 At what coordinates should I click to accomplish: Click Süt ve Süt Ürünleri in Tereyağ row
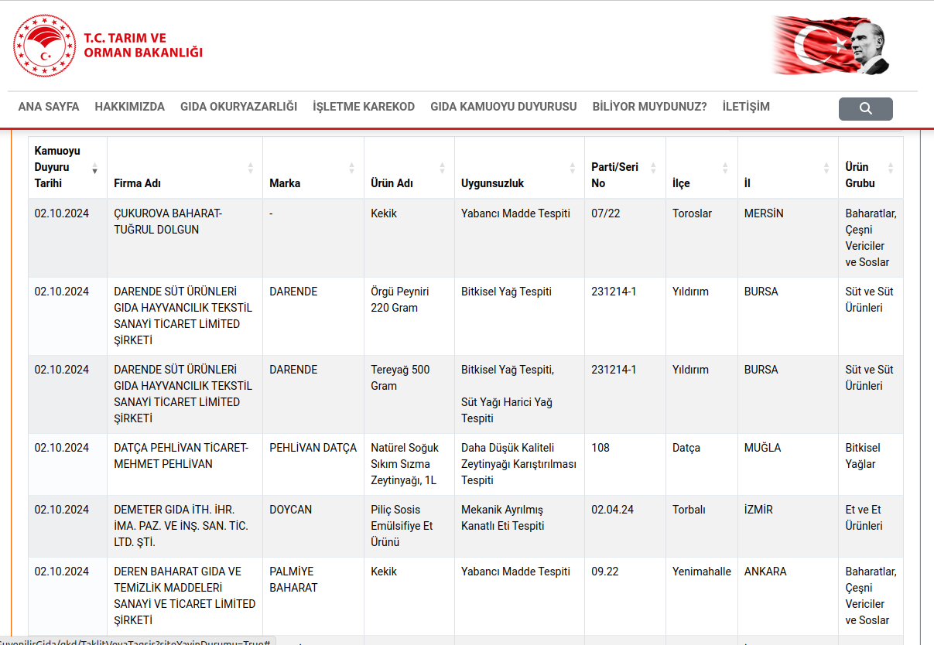click(870, 377)
